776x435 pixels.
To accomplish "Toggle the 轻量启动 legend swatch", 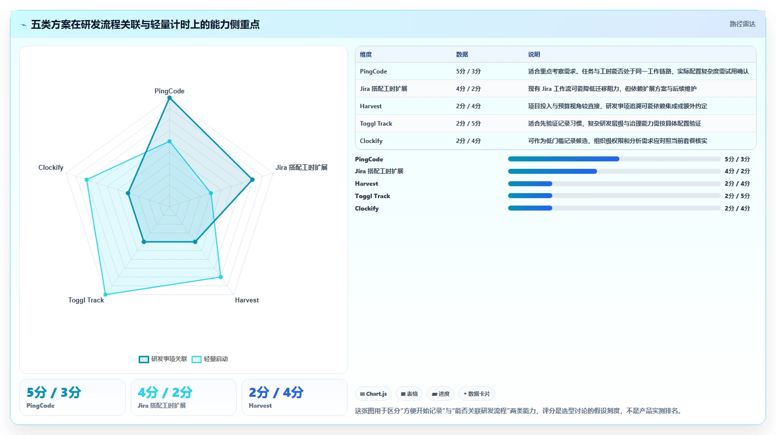I will 196,360.
